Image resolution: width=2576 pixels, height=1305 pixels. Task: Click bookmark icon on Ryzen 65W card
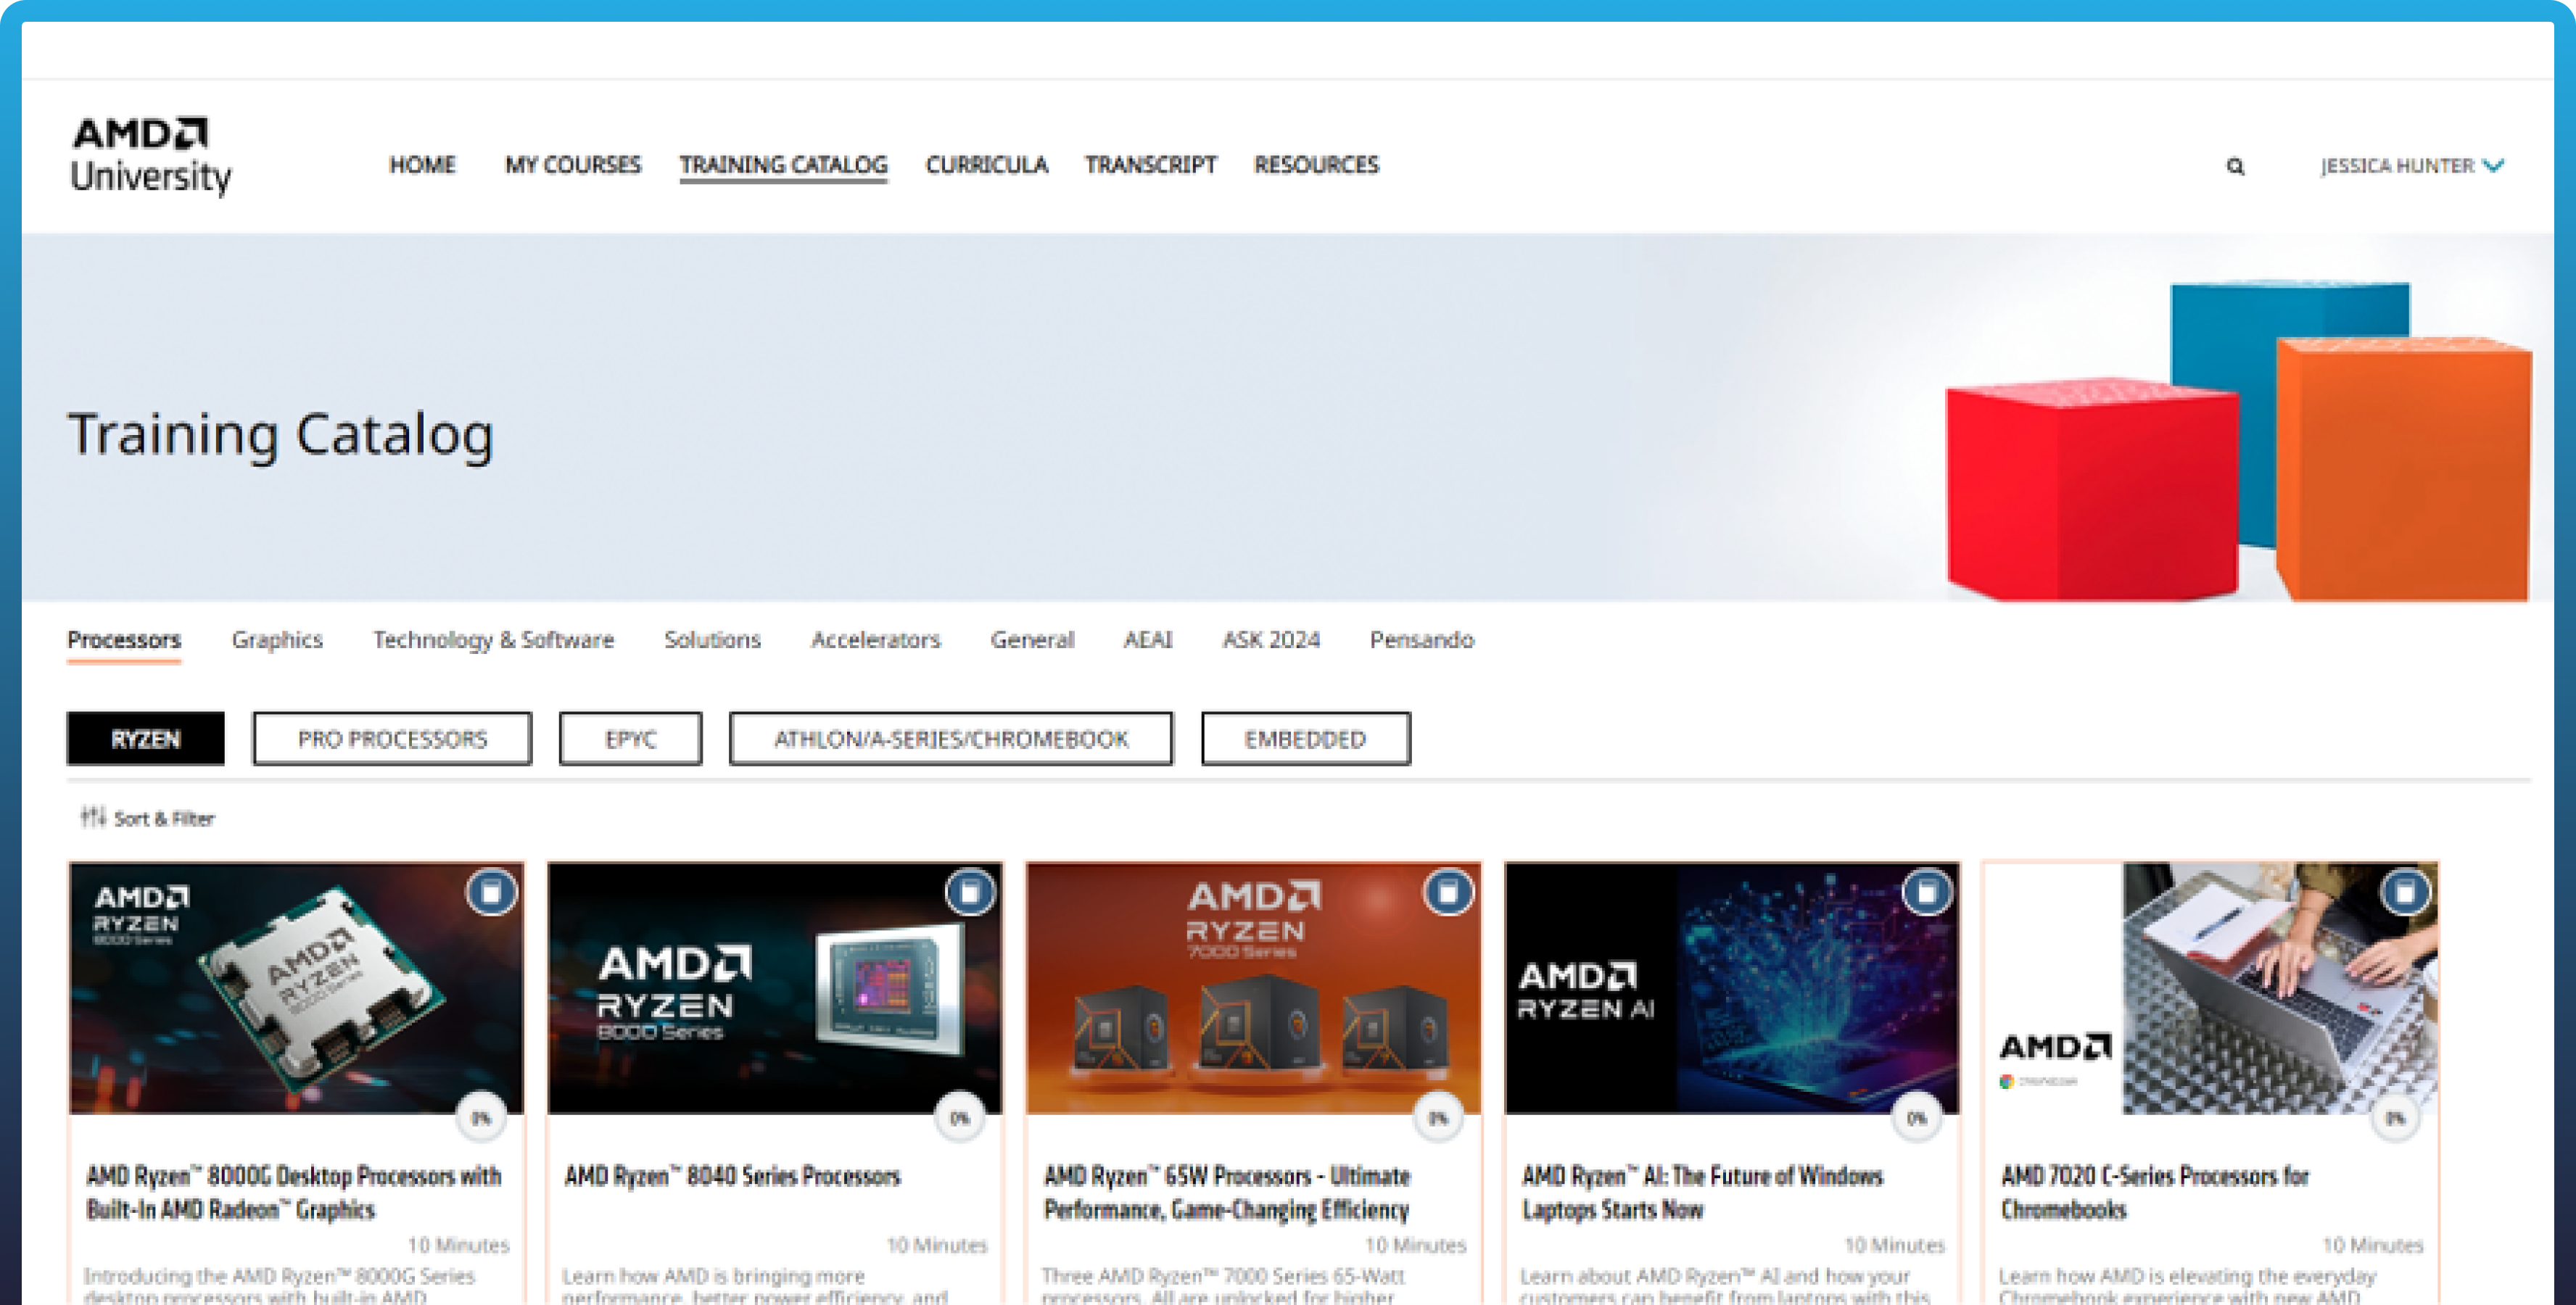coord(1448,892)
